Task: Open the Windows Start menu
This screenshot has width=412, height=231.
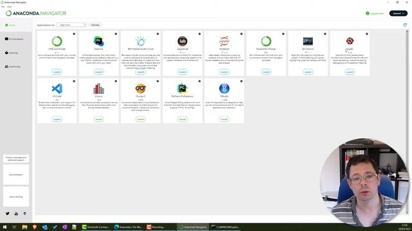Action: [5, 227]
